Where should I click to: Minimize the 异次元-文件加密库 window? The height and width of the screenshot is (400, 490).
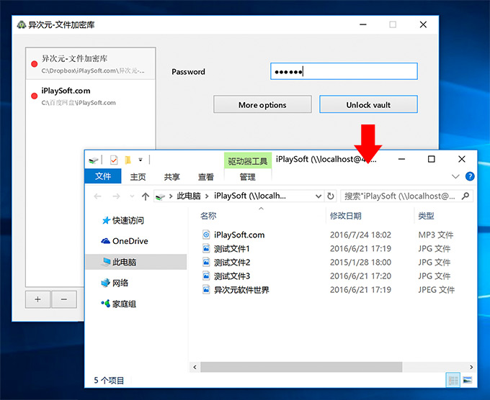click(x=362, y=24)
